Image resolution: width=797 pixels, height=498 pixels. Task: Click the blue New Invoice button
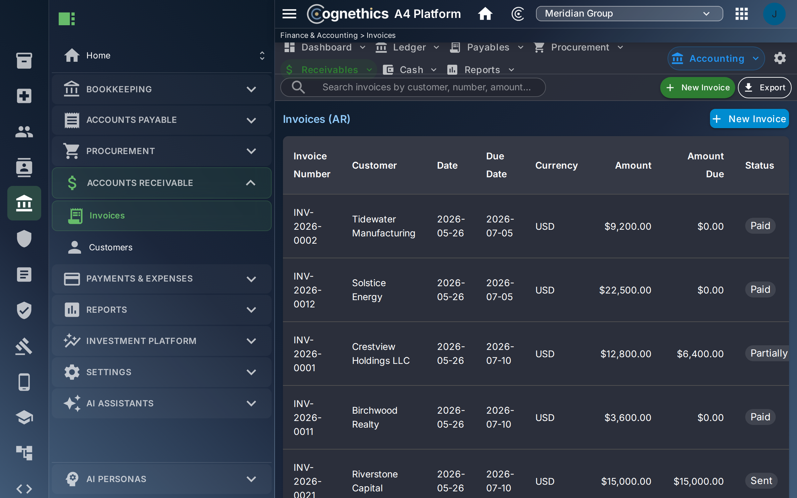(749, 119)
